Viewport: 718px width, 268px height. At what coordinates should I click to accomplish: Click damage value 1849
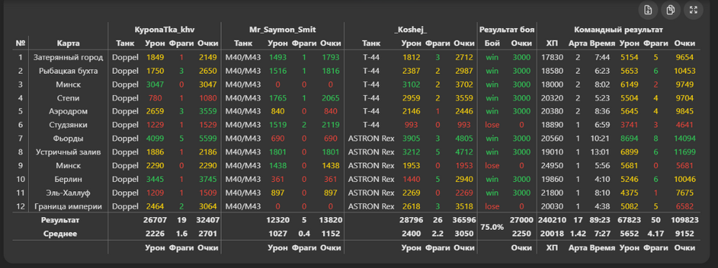155,57
